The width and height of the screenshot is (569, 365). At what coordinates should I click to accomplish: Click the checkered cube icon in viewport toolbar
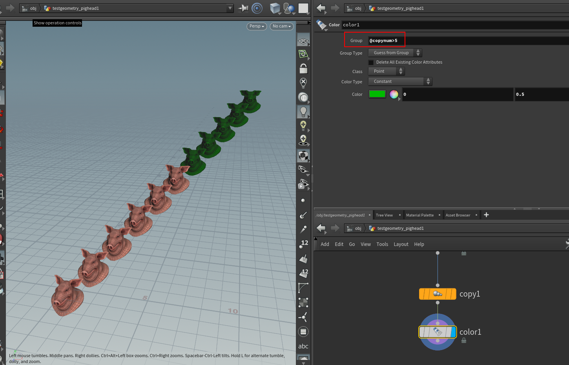tap(303, 156)
